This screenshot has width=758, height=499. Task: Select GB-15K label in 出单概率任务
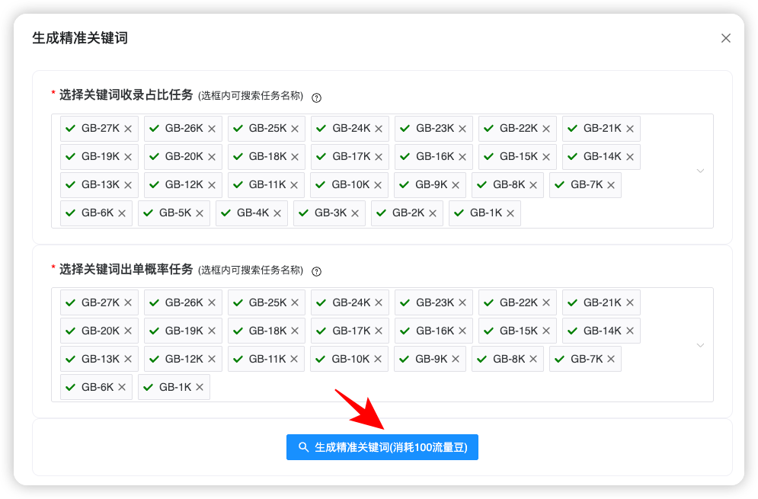[x=519, y=330]
